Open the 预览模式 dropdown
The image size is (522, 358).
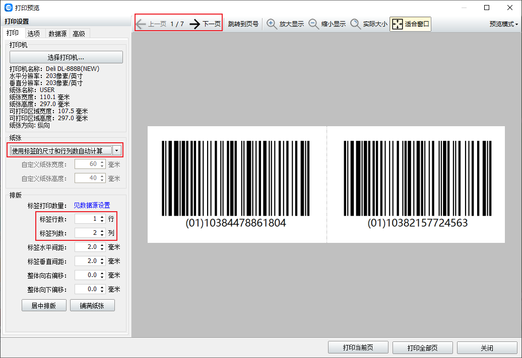(504, 24)
